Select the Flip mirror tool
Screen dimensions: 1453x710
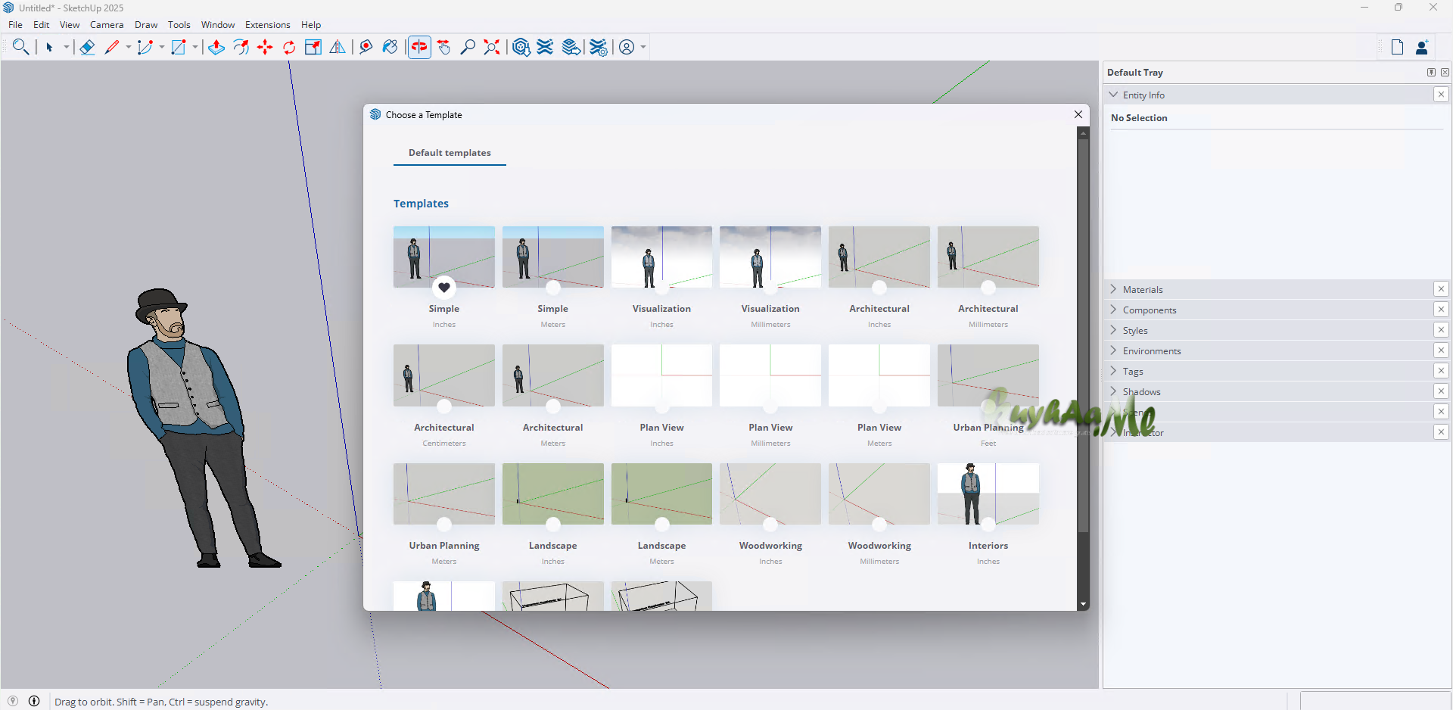pyautogui.click(x=338, y=47)
